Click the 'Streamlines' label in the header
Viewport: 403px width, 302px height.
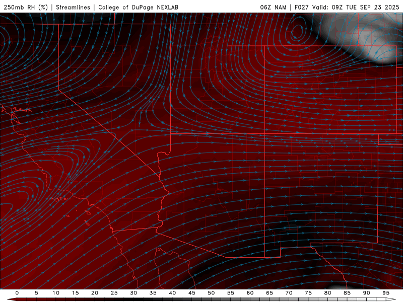point(73,7)
